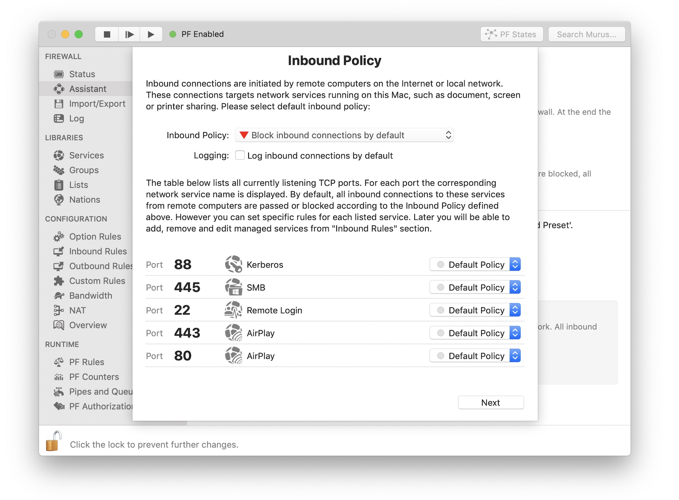679x500 pixels.
Task: Go to Inbound Rules section
Action: pos(86,251)
